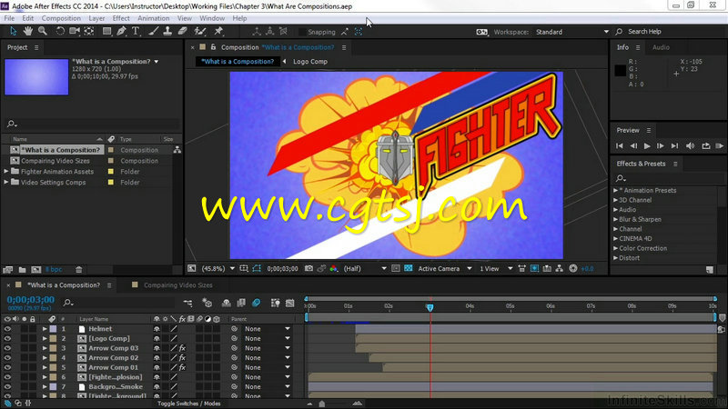
Task: Jump to first frame in Preview
Action: [x=620, y=145]
